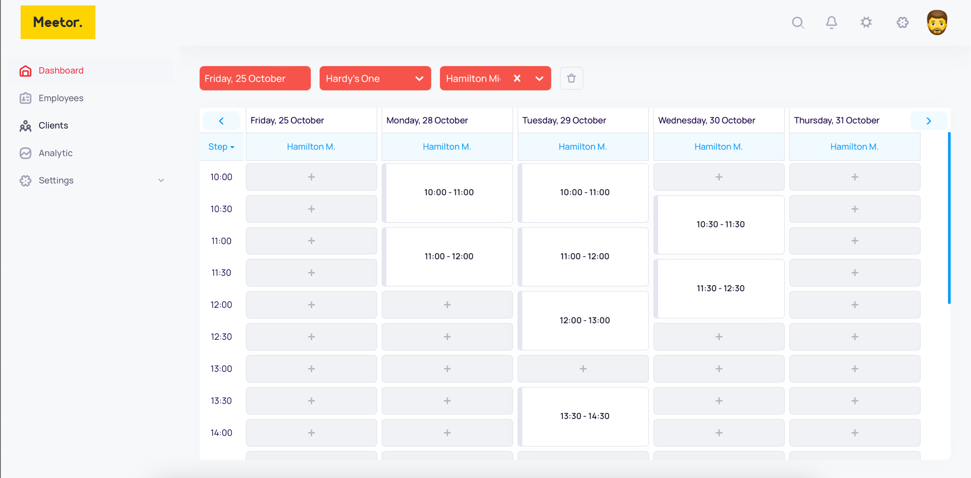Go to previous days with left arrow

(221, 121)
